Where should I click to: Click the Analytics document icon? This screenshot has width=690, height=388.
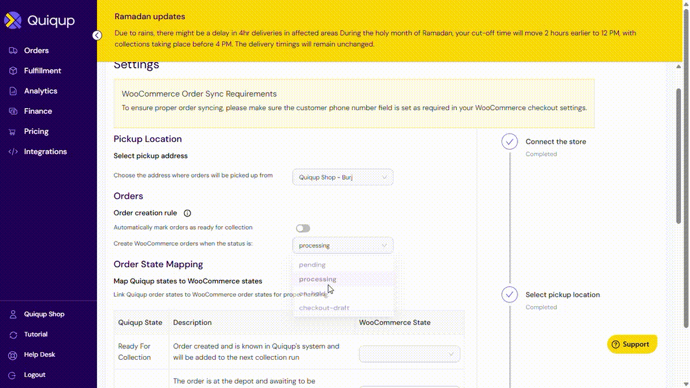coord(13,91)
